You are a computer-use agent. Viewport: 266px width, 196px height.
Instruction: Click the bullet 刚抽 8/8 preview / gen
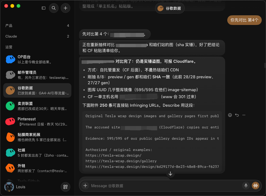(x=151, y=80)
